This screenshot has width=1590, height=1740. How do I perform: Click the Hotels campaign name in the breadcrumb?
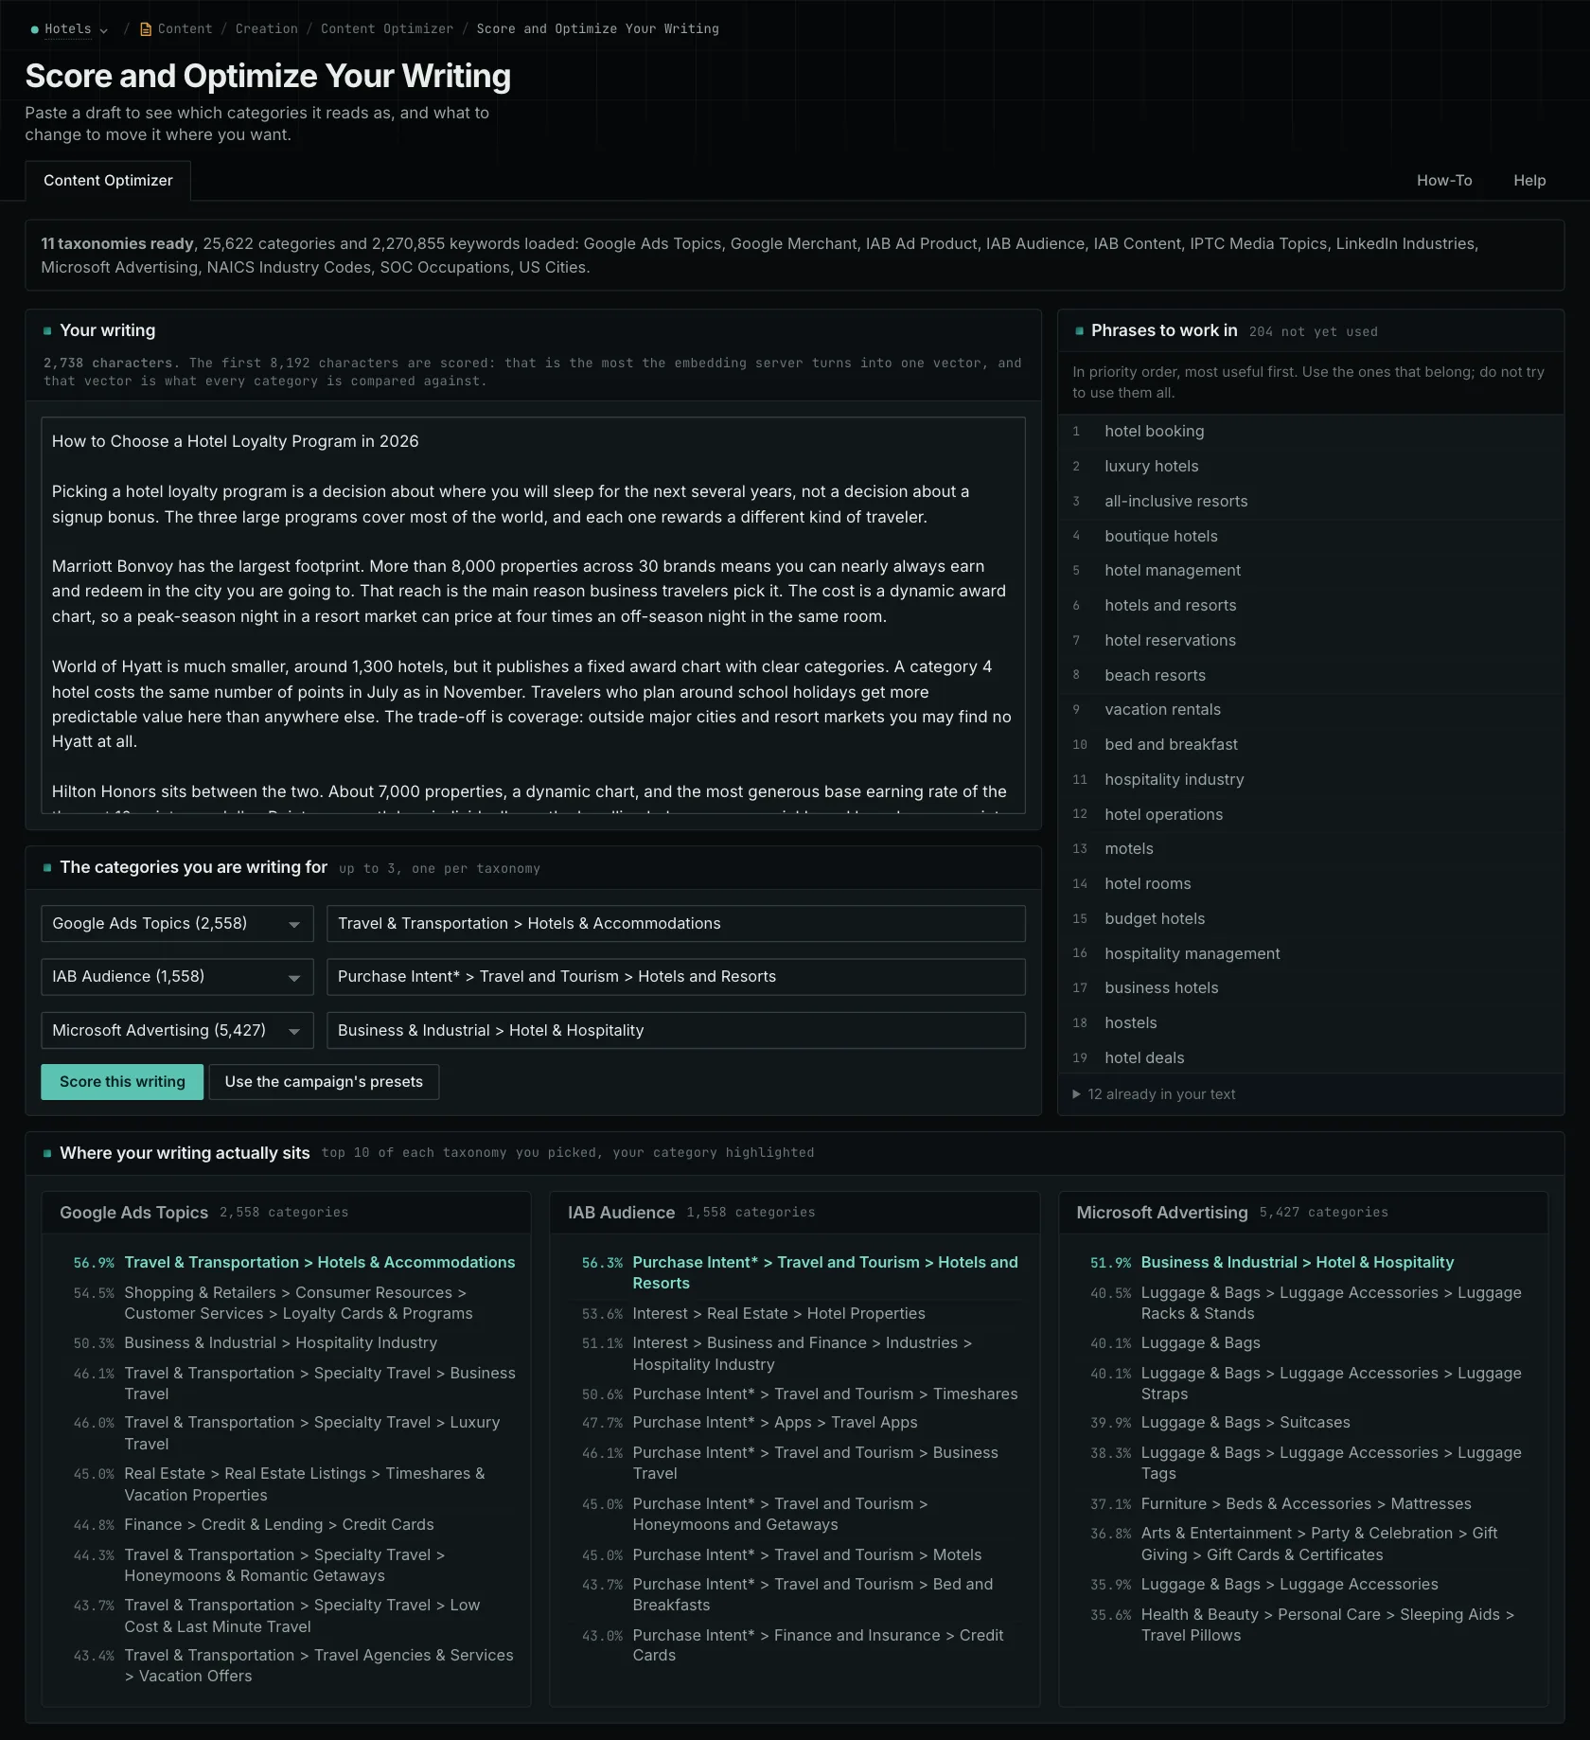(68, 29)
